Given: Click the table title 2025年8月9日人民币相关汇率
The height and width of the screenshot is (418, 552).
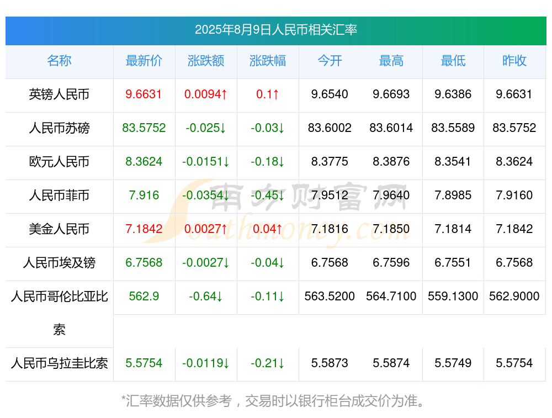Looking at the screenshot, I should click(x=276, y=30).
